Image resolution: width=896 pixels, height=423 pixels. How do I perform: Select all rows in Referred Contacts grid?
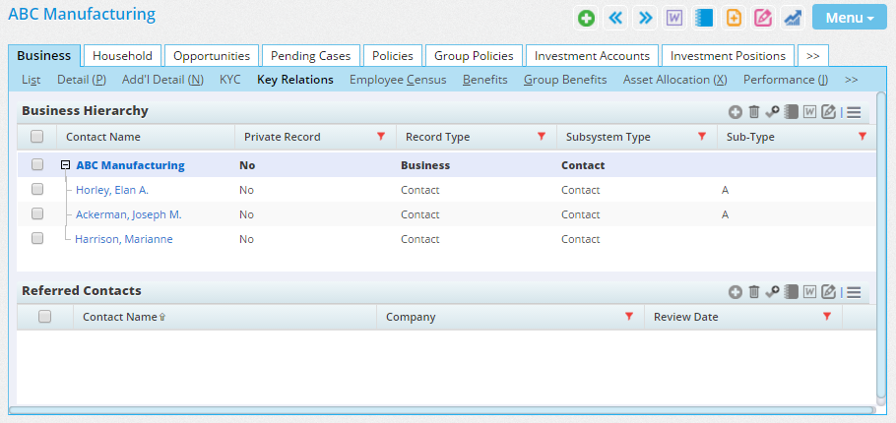coord(44,317)
